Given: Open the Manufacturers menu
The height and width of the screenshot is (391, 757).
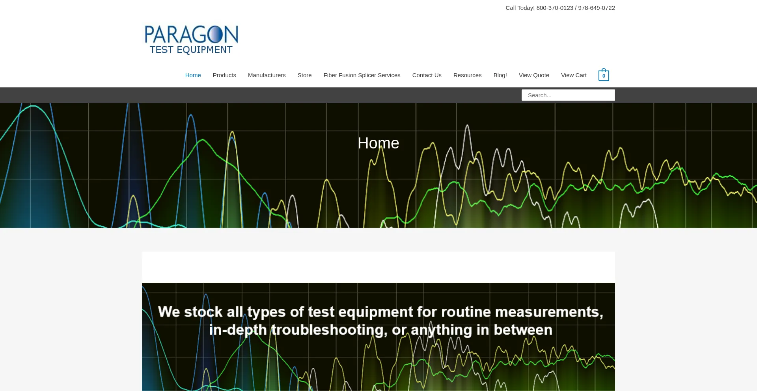Looking at the screenshot, I should click(x=267, y=75).
